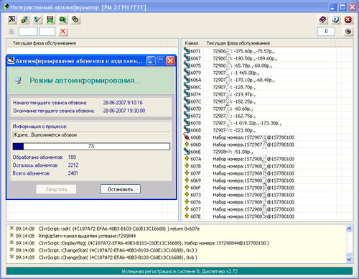Click the total subscribers value 2401
The height and width of the screenshot is (279, 359).
pos(73,173)
